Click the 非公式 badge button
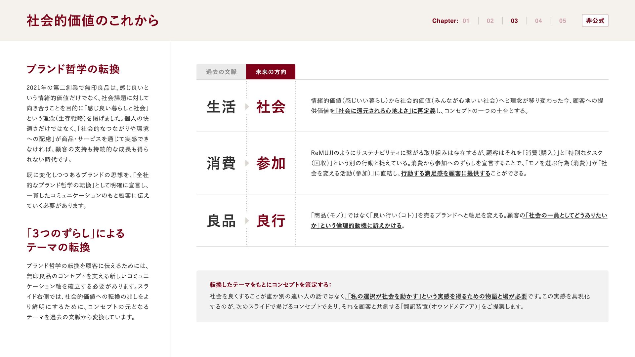The image size is (635, 357). (595, 20)
